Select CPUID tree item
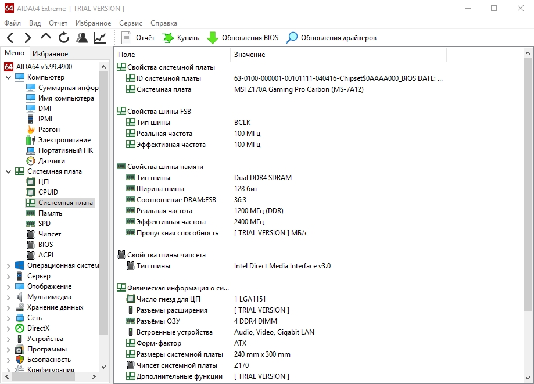Image resolution: width=534 pixels, height=384 pixels. tap(42, 192)
